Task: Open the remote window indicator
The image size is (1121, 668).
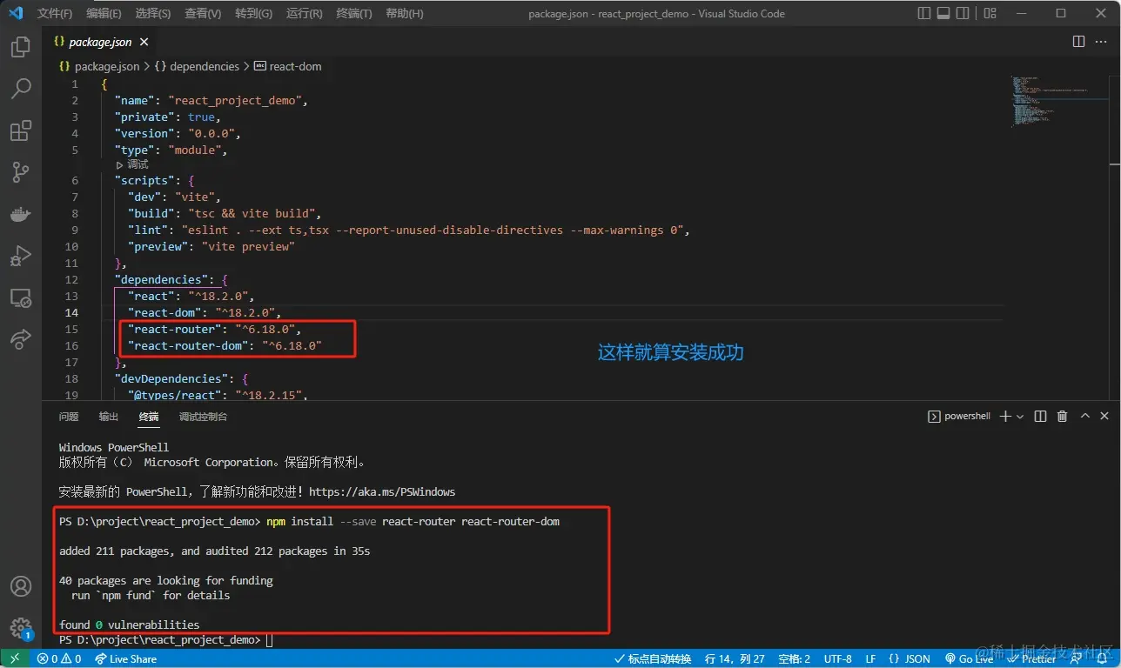Action: tap(14, 658)
